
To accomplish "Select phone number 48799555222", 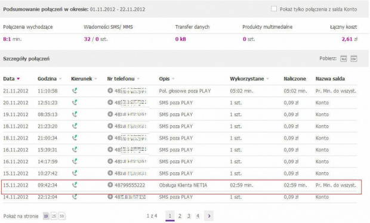I will coord(129,185).
